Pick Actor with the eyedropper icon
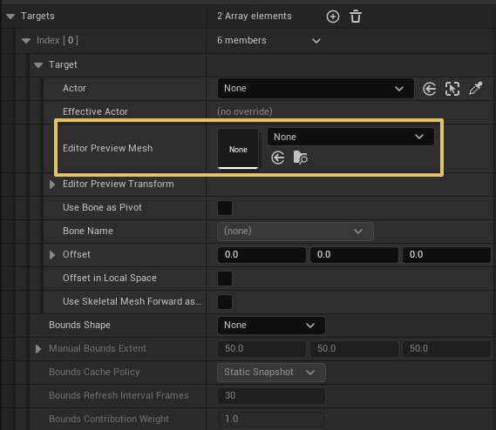This screenshot has width=496, height=430. click(475, 89)
